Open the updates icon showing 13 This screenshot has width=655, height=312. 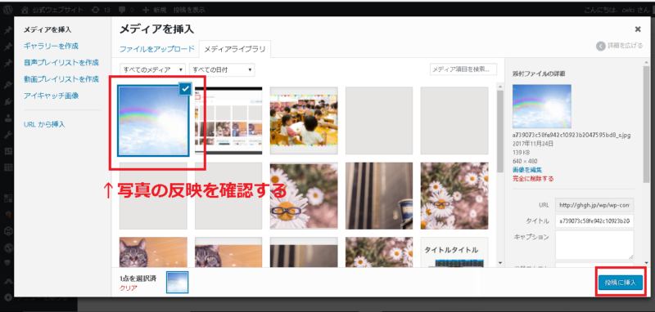tap(96, 9)
